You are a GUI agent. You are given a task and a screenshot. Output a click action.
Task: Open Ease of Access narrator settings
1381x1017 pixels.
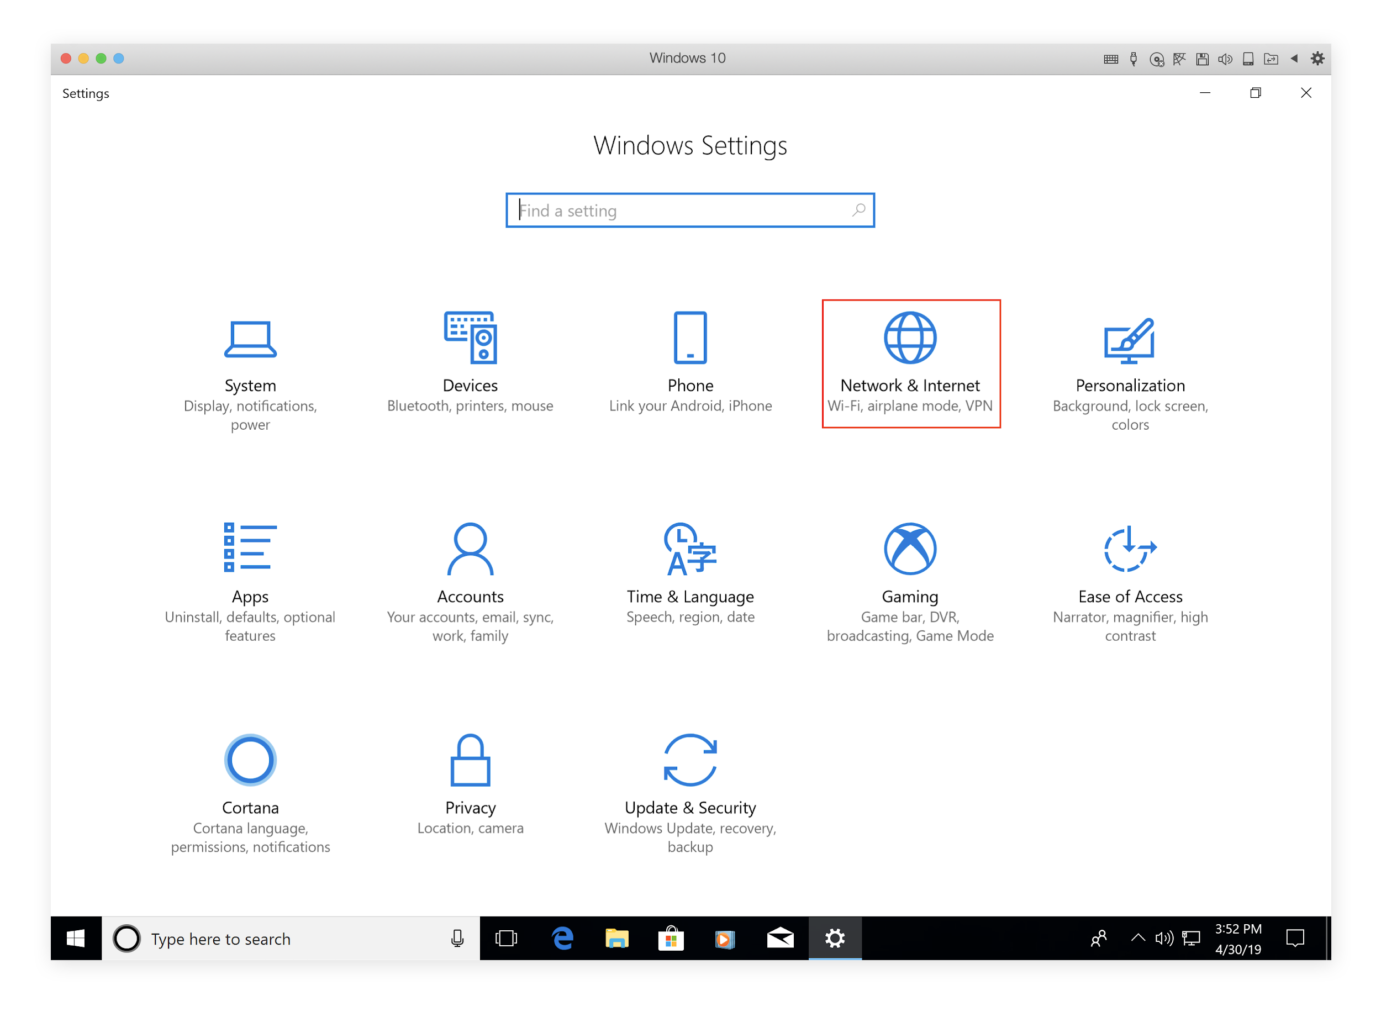pos(1127,579)
